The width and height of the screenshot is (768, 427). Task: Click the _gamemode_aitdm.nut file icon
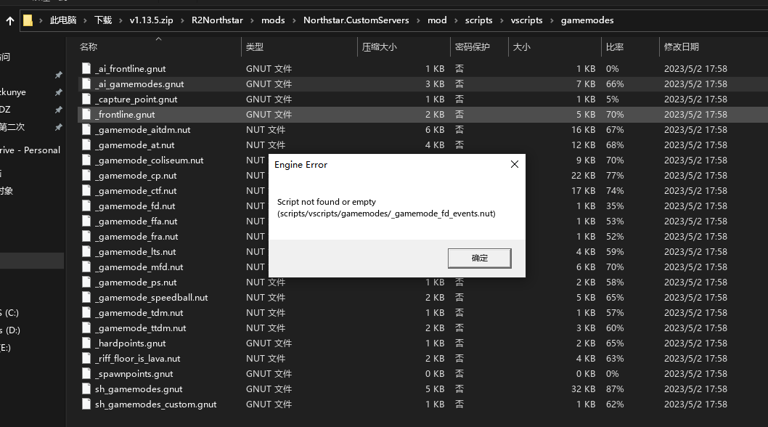coord(85,129)
